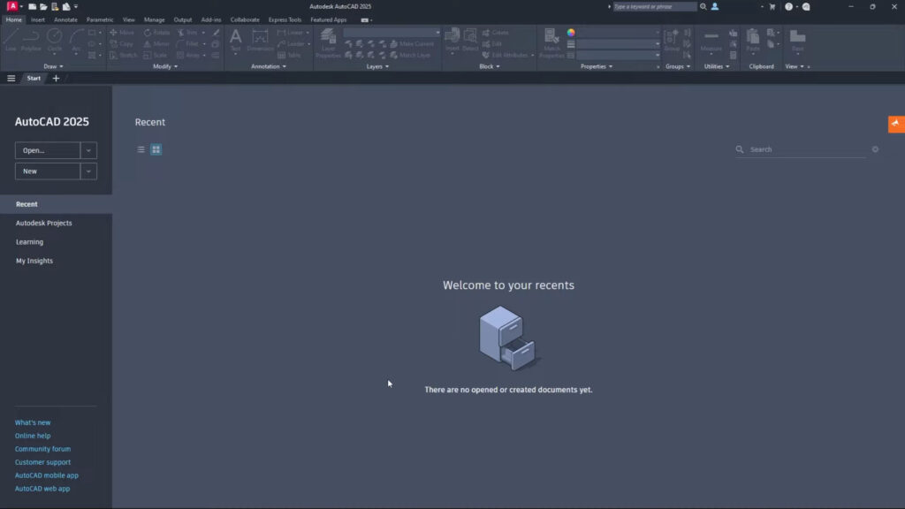Select Learning in sidebar
905x509 pixels.
point(29,242)
